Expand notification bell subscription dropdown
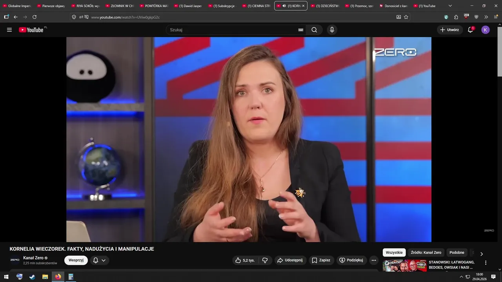Viewport: 502px width, 282px height. click(x=104, y=260)
